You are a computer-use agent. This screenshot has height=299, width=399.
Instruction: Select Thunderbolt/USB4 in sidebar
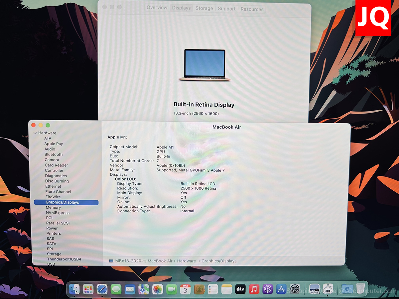(x=64, y=259)
